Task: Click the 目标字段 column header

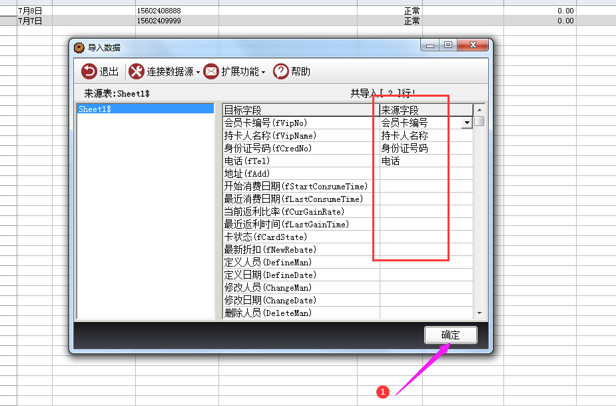Action: (x=301, y=110)
